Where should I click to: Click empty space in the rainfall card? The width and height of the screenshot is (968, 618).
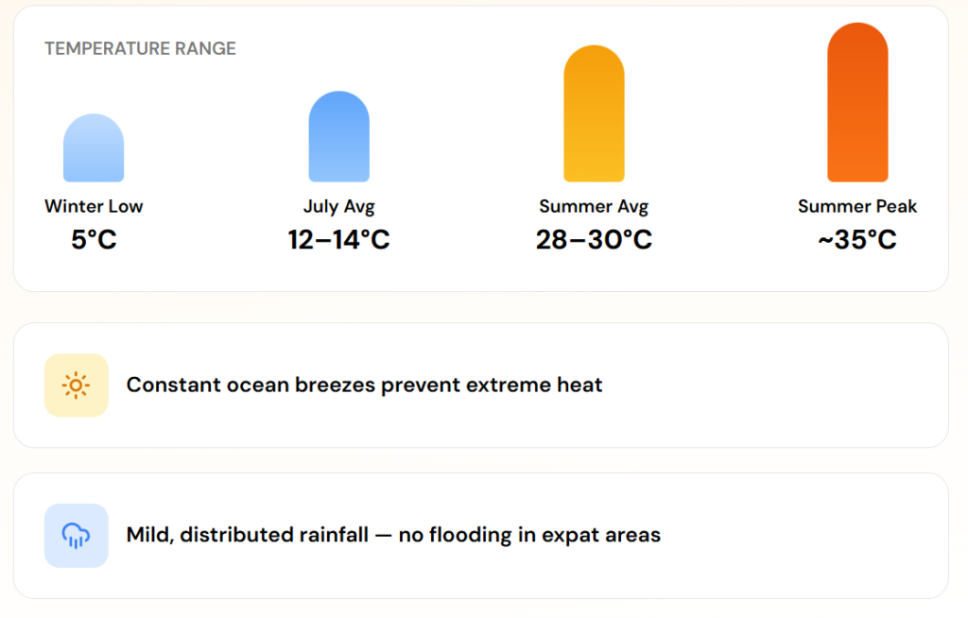click(804, 536)
